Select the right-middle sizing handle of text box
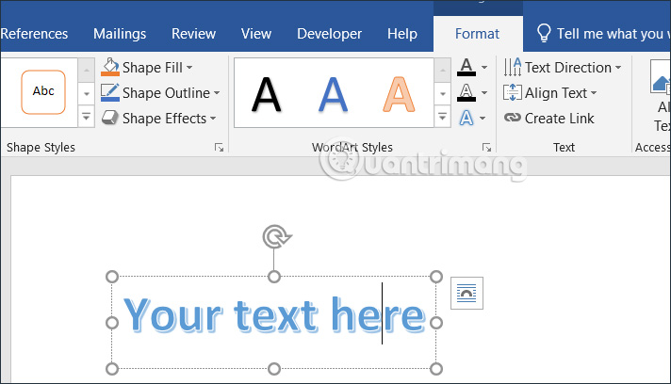The image size is (671, 384). click(x=436, y=323)
